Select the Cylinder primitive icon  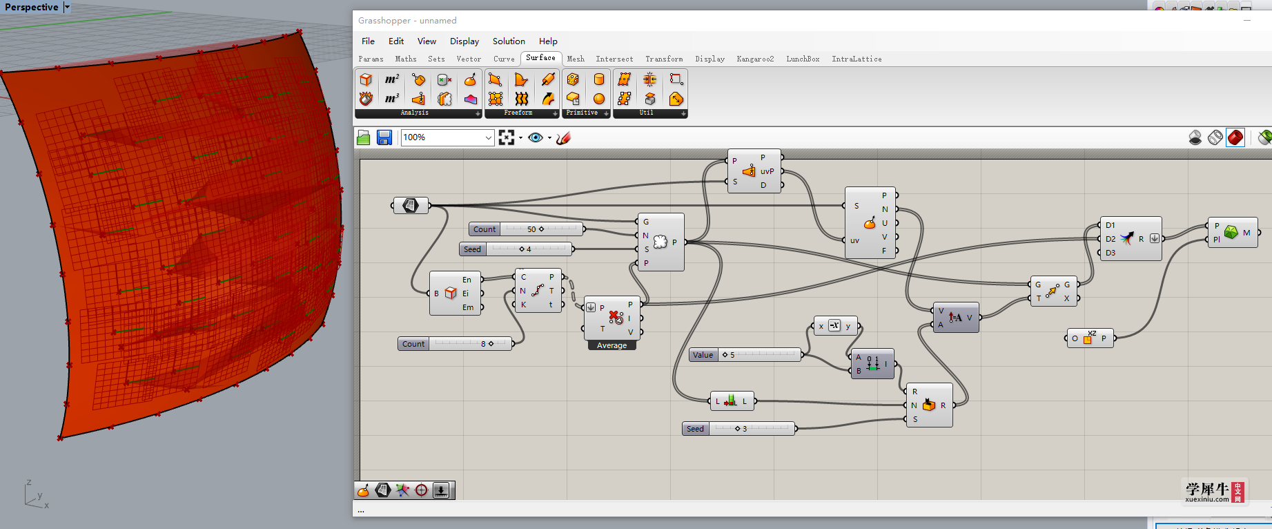599,79
